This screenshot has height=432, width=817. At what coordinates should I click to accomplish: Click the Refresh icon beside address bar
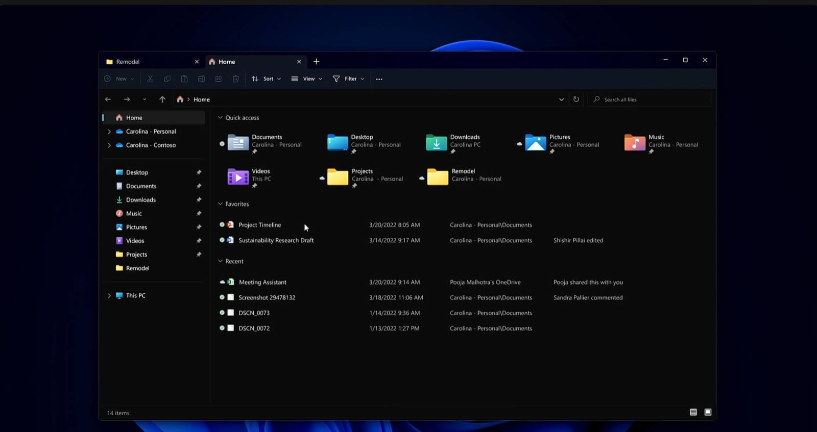point(576,99)
